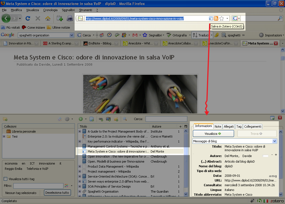
Task: Go back with the green Back arrow
Action: [6, 18]
